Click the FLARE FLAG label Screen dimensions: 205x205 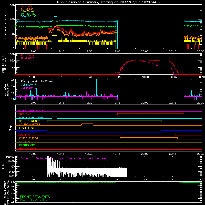click(x=27, y=128)
